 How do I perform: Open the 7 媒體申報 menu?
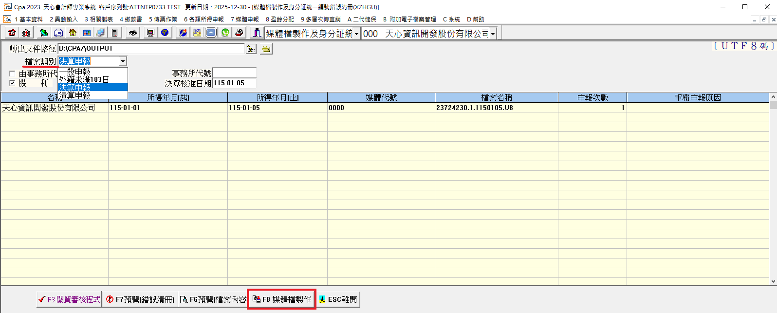245,19
